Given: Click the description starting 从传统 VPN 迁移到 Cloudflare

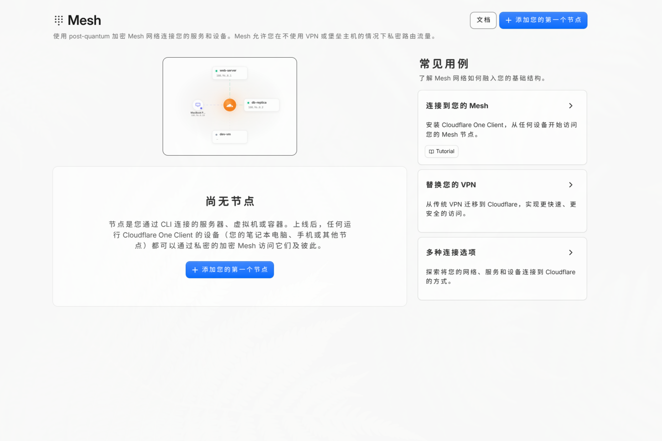Looking at the screenshot, I should tap(501, 209).
